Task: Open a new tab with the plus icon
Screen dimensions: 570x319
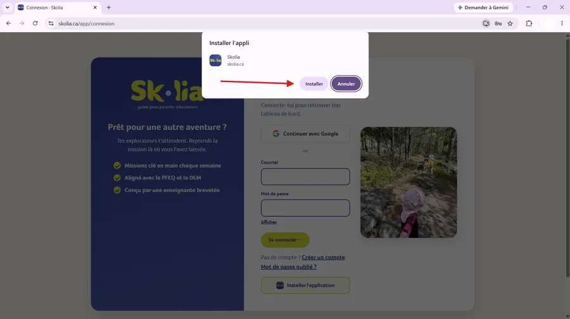Action: coord(109,7)
